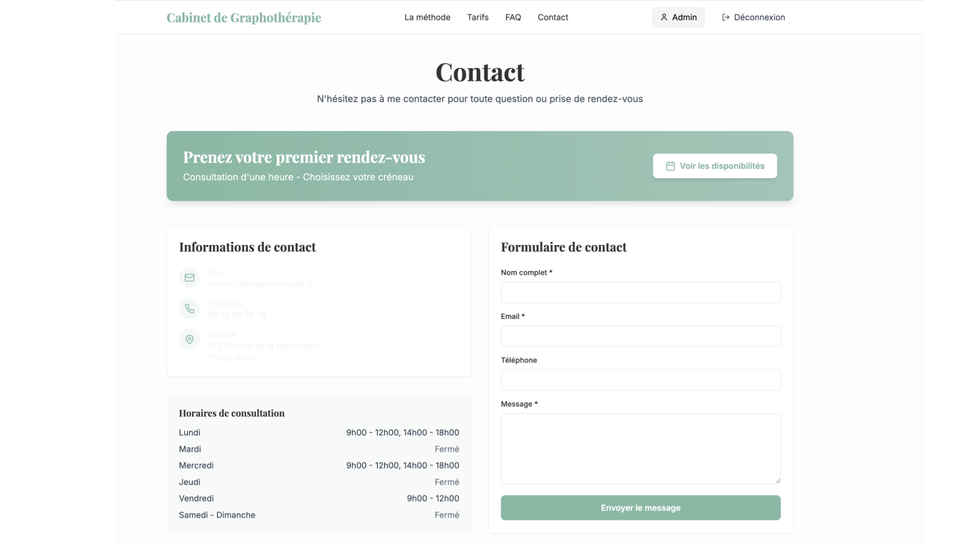Click the Avenue de la République address
The width and height of the screenshot is (973, 547).
pos(264,346)
